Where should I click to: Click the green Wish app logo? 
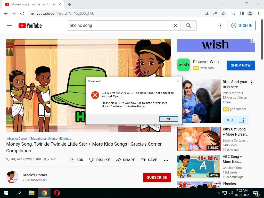pyautogui.click(x=184, y=65)
